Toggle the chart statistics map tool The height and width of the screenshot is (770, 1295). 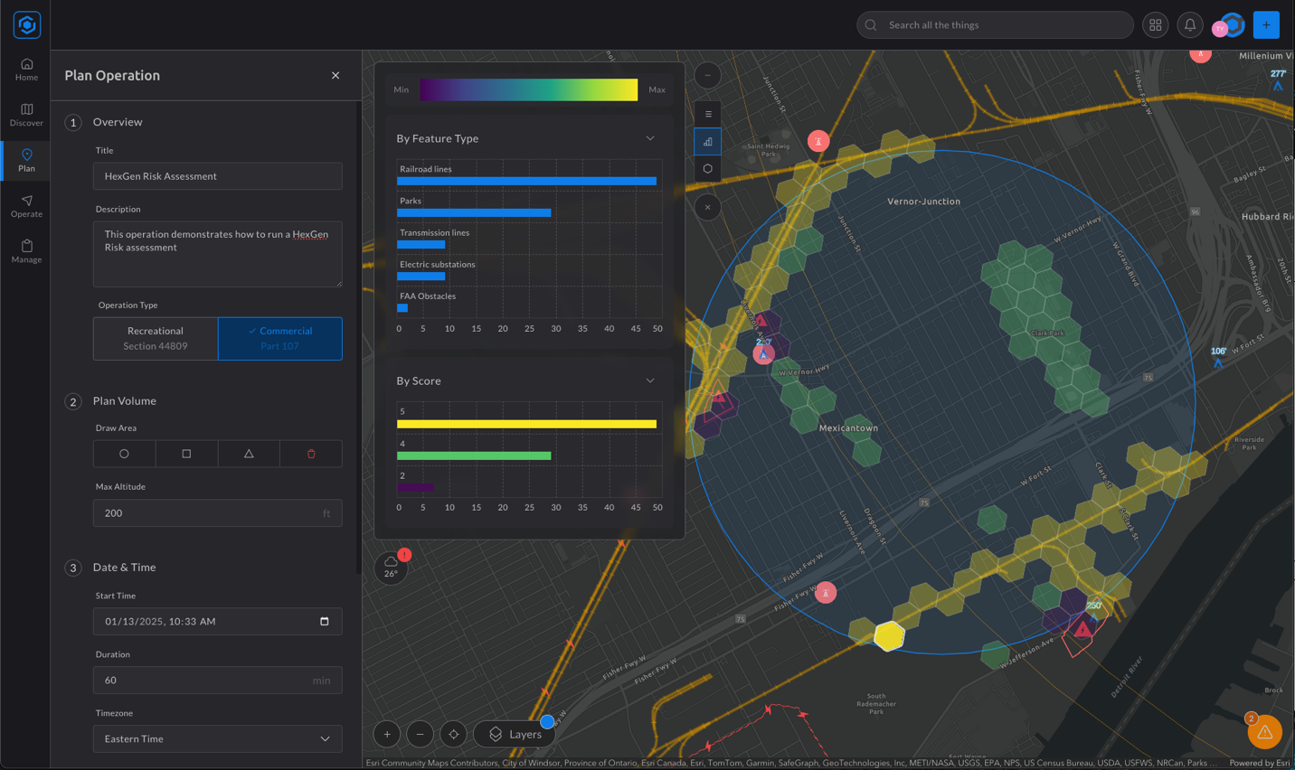tap(708, 141)
